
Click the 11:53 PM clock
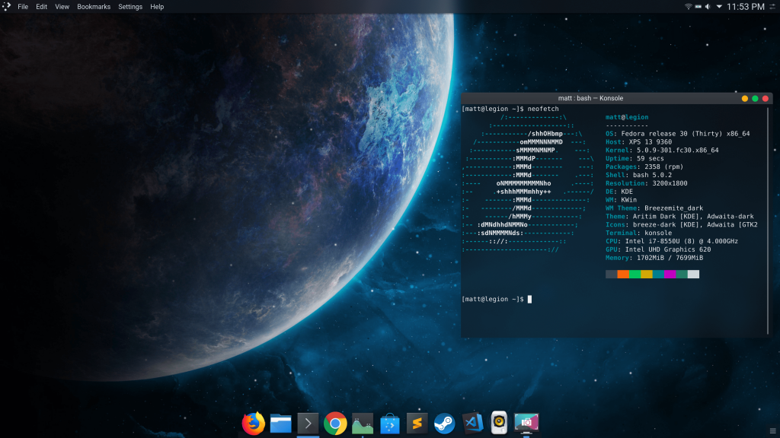tap(746, 7)
